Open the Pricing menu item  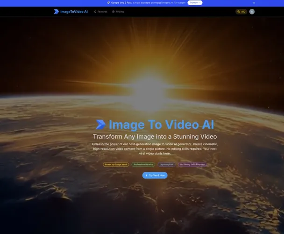coord(118,12)
